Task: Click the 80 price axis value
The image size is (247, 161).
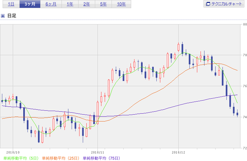Action: [245, 24]
